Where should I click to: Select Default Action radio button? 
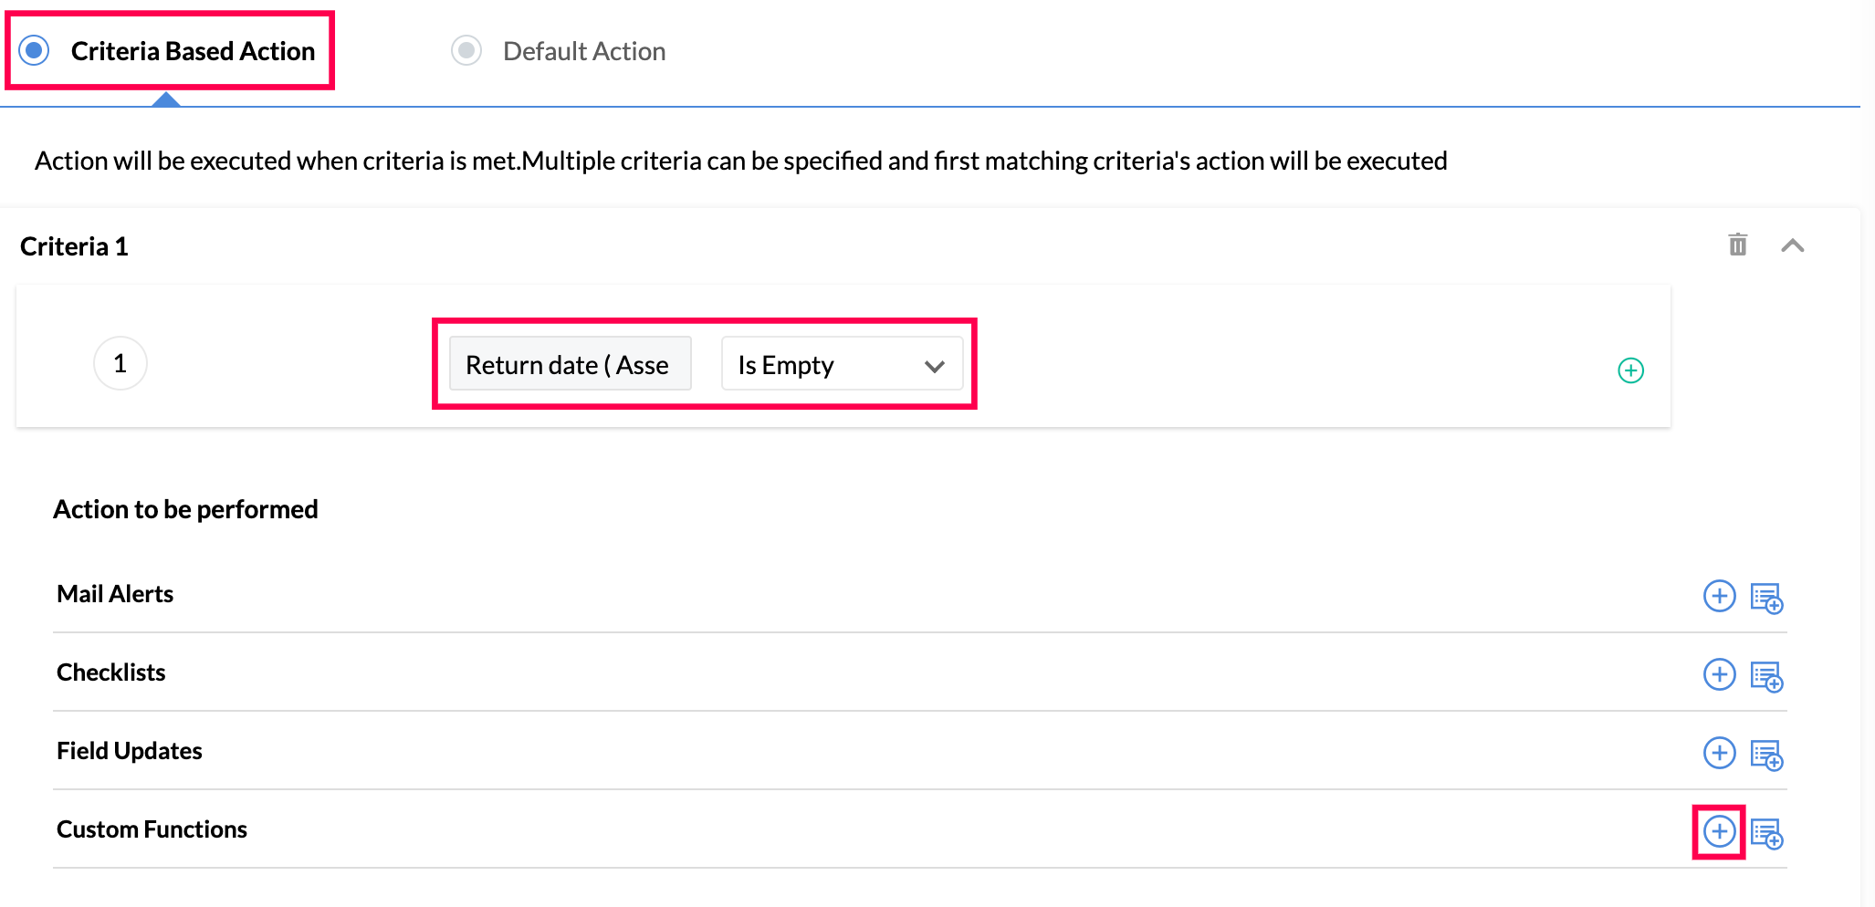(466, 50)
